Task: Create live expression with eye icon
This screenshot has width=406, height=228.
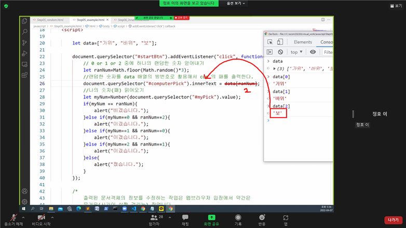Action: (313, 52)
